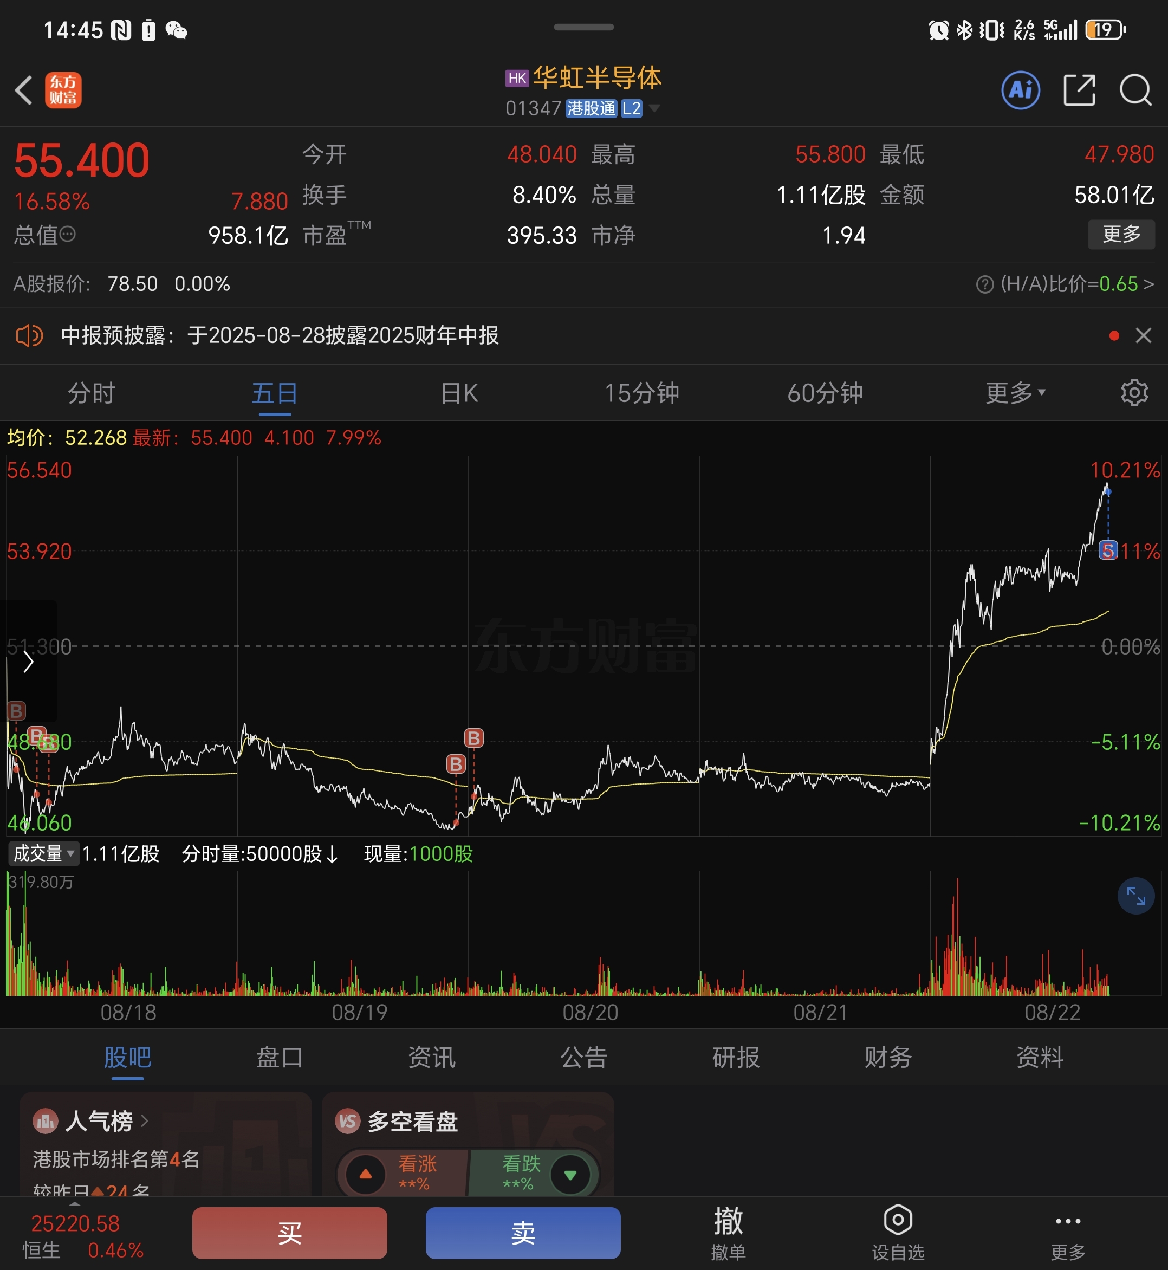Tap the S sell marker on chart
This screenshot has height=1270, width=1168.
pos(1108,550)
